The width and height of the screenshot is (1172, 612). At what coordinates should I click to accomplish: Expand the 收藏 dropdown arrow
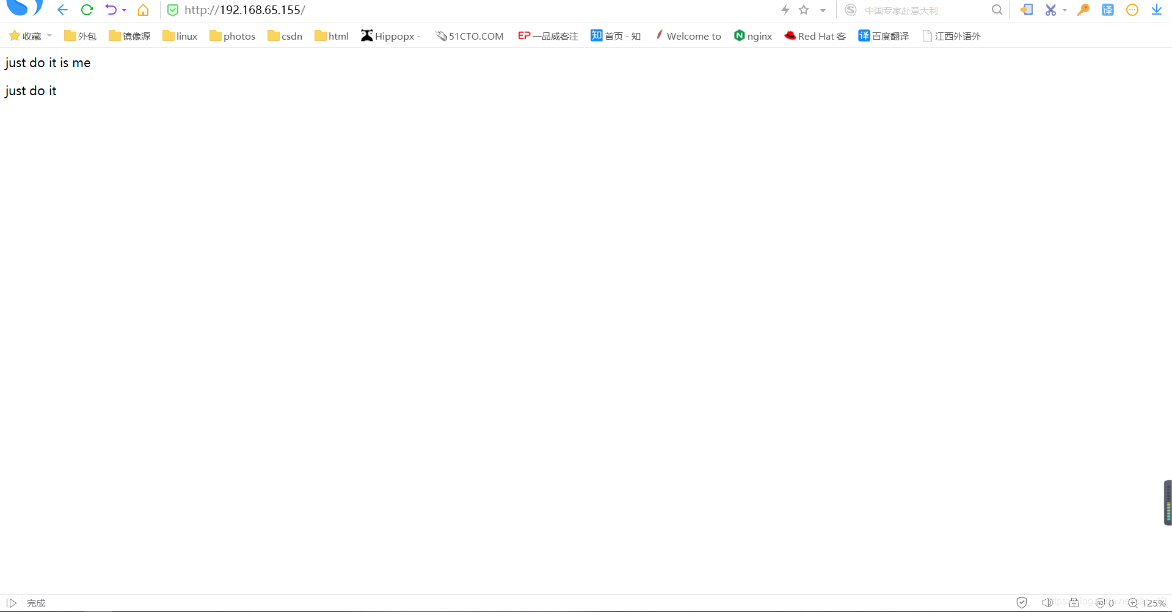[x=49, y=36]
